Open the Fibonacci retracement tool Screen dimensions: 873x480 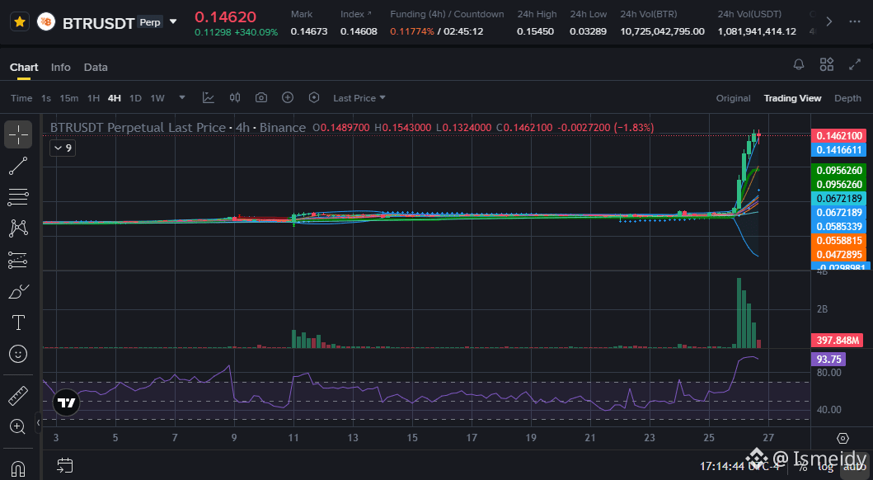tap(18, 197)
